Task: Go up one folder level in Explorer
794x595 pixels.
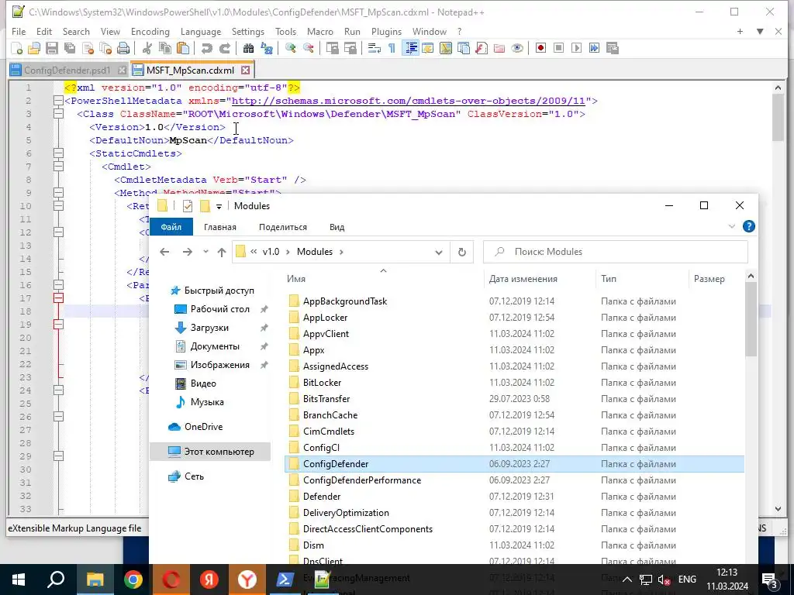Action: pyautogui.click(x=221, y=252)
